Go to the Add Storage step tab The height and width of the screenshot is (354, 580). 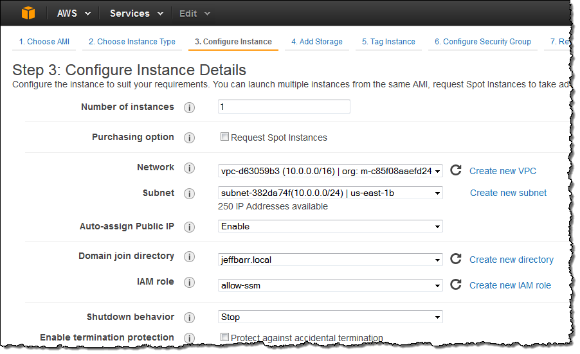point(316,42)
